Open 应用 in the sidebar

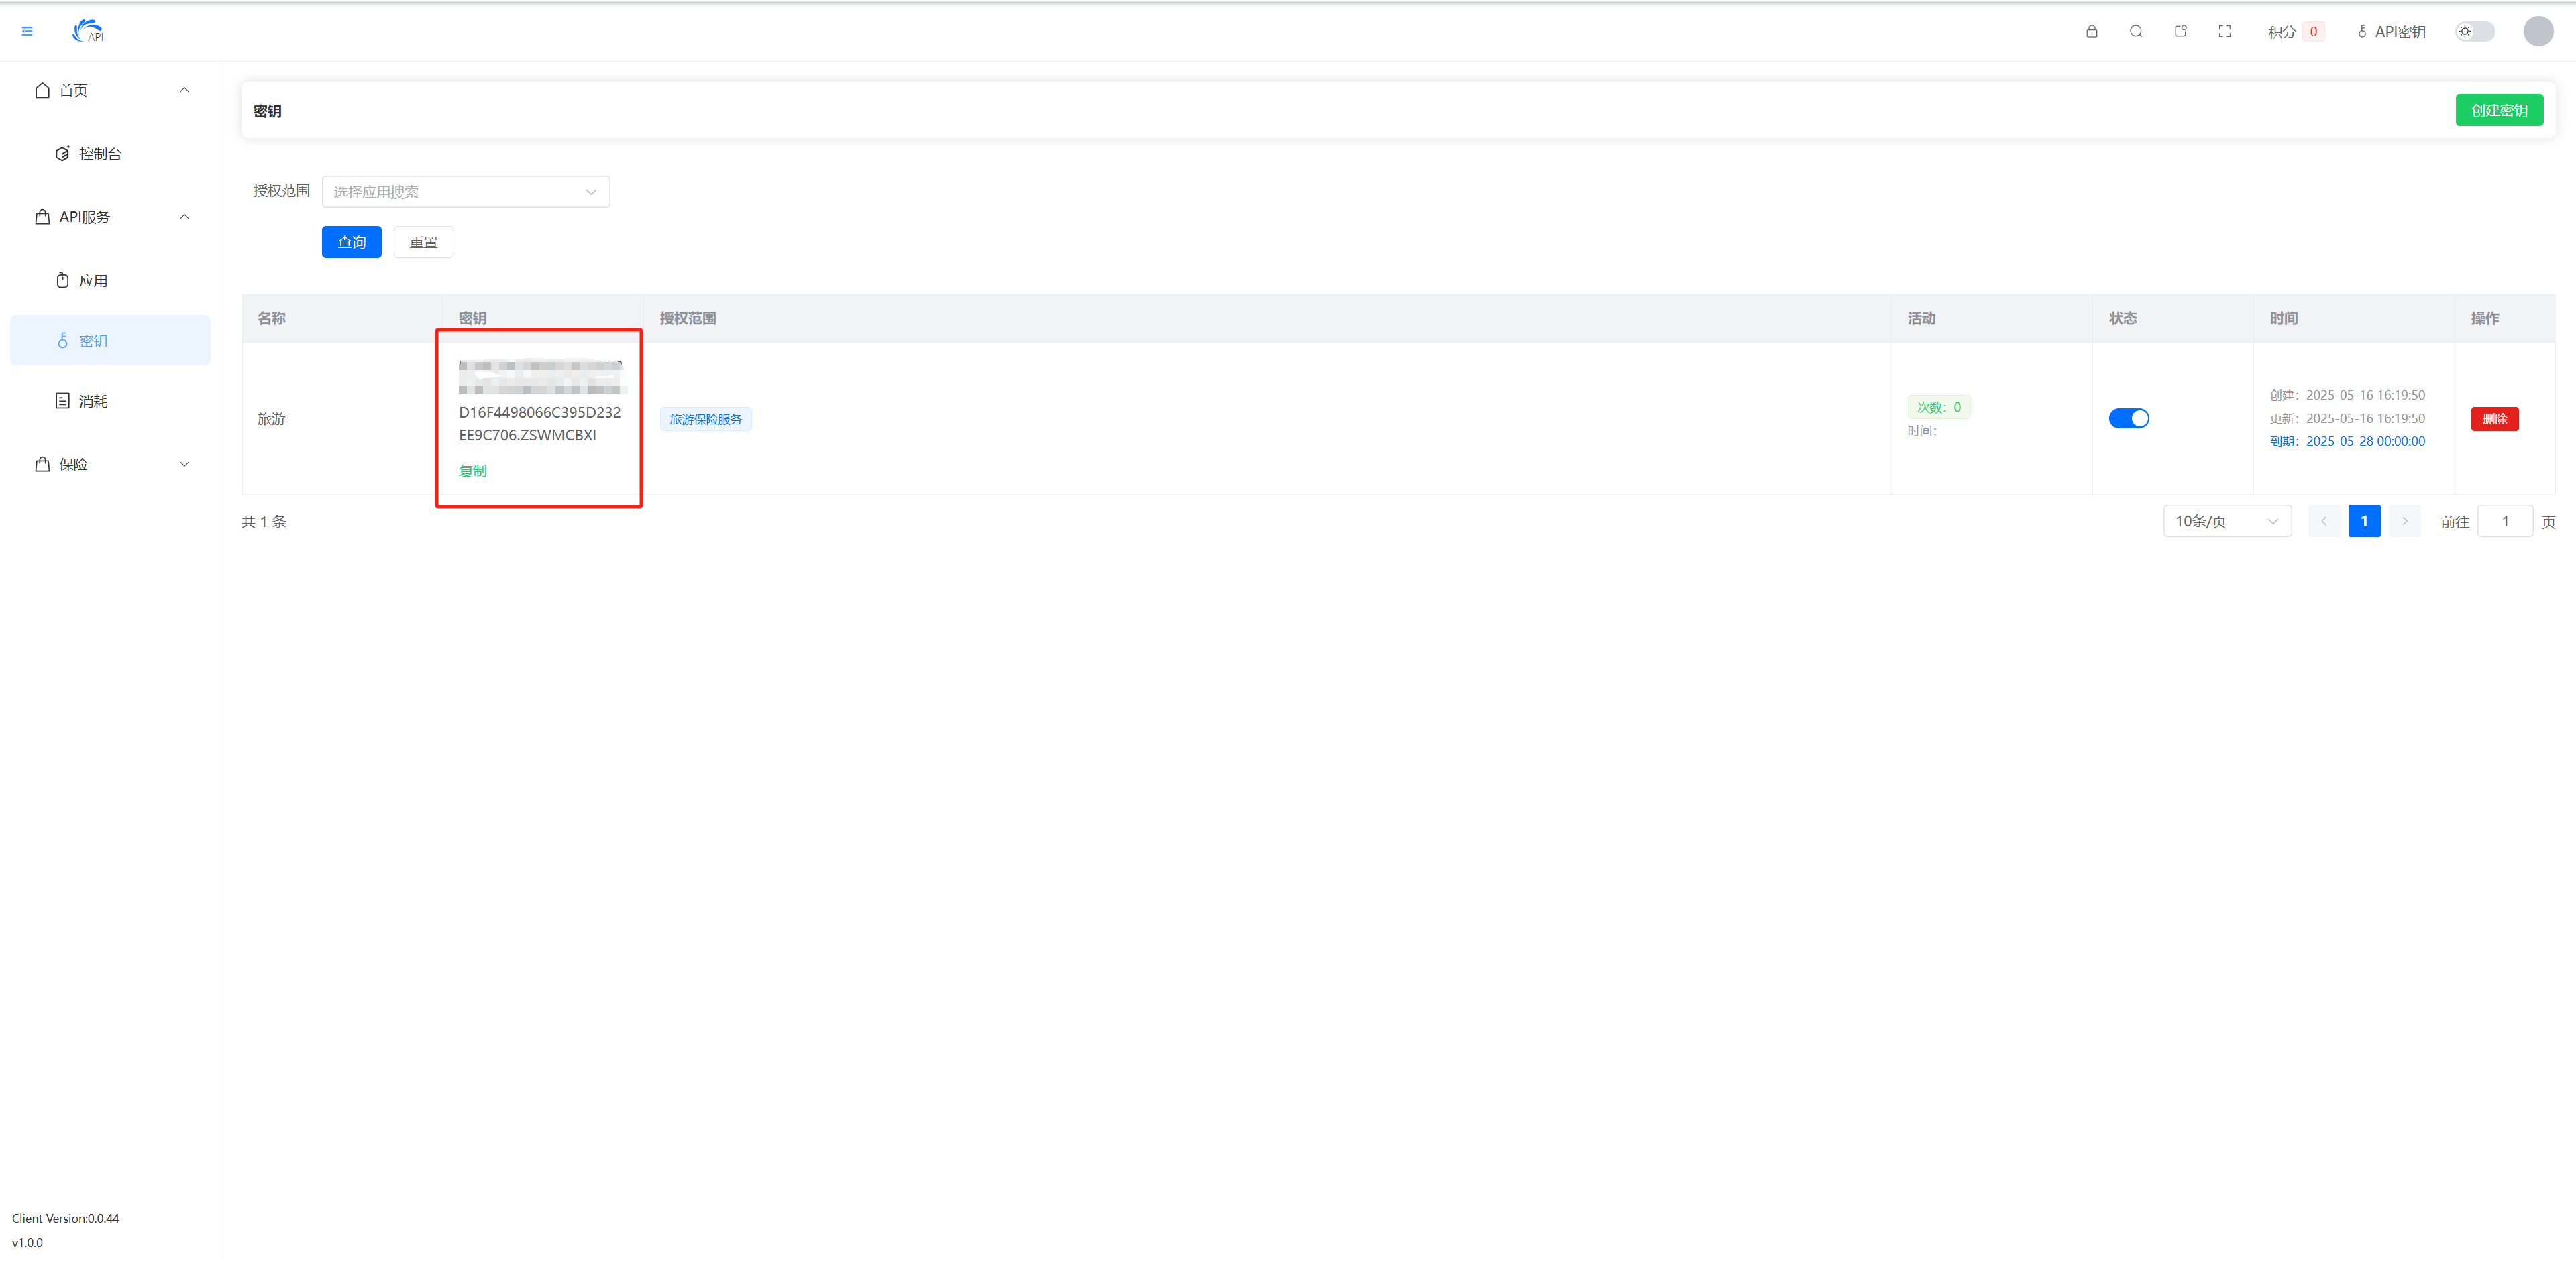coord(93,281)
